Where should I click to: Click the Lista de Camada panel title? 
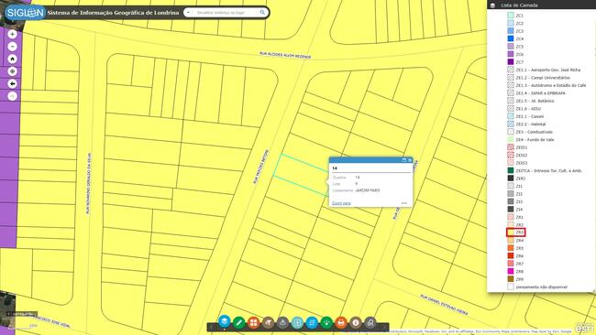[519, 5]
